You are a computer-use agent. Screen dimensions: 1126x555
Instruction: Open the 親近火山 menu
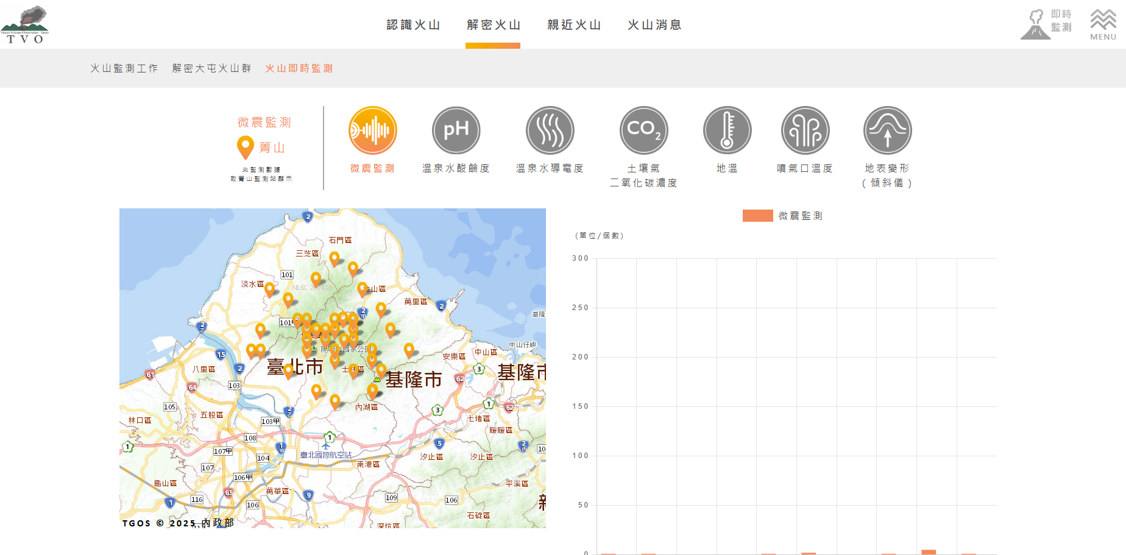coord(574,25)
